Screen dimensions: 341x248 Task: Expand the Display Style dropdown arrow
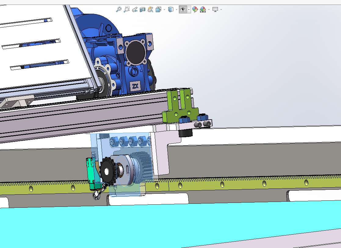click(x=176, y=9)
